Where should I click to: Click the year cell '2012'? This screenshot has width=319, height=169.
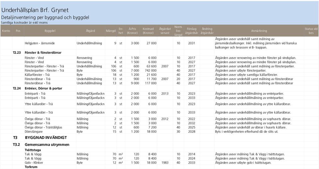click(x=165, y=119)
